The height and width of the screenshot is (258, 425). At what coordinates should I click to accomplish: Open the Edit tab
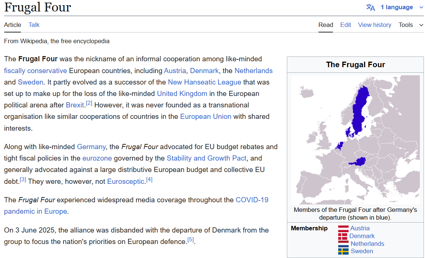coord(346,25)
